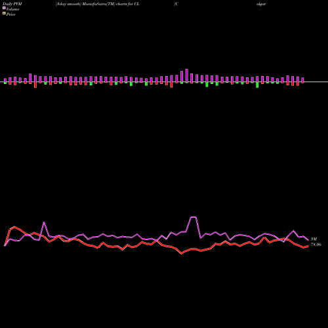This screenshot has height=328, width=328.
Task: Click the 'Price' legend label
Action: point(10,14)
